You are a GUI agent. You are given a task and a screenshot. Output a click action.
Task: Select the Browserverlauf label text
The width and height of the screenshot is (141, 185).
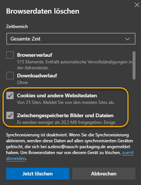coord(35,55)
